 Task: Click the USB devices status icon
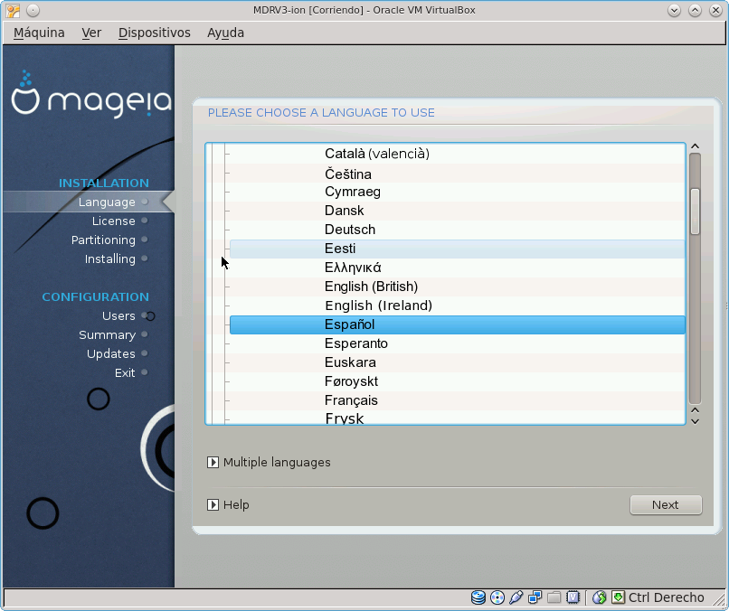pos(516,597)
